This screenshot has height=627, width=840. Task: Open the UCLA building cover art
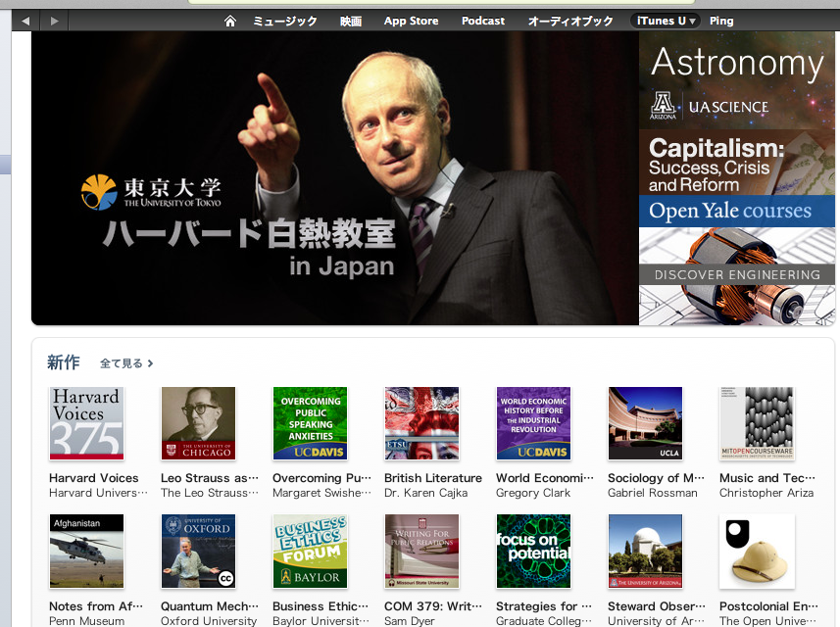645,423
